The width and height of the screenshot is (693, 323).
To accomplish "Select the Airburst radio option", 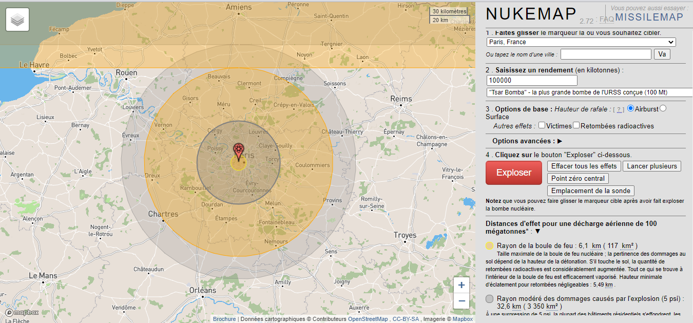I will [630, 108].
